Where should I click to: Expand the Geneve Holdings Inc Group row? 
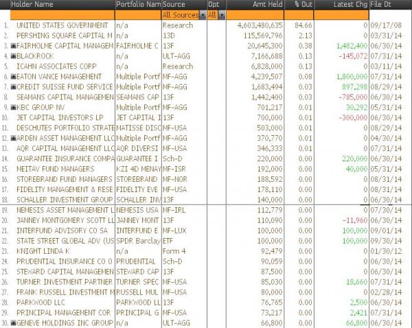[14, 323]
